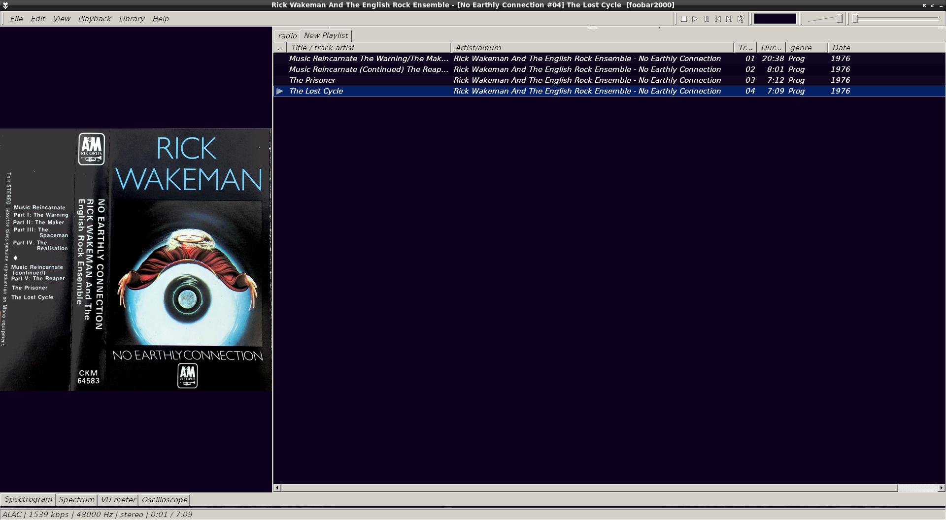The image size is (946, 520).
Task: Select track Music Reincarnate The Warning/The Maker
Action: click(x=609, y=59)
